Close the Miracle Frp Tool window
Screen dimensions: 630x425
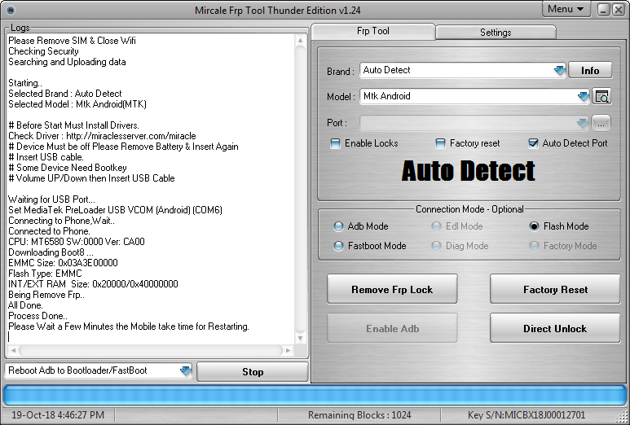(619, 10)
